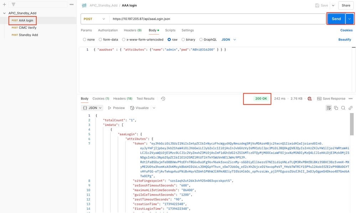356x213 pixels.
Task: Open the response search magnifier icon
Action: point(343,108)
